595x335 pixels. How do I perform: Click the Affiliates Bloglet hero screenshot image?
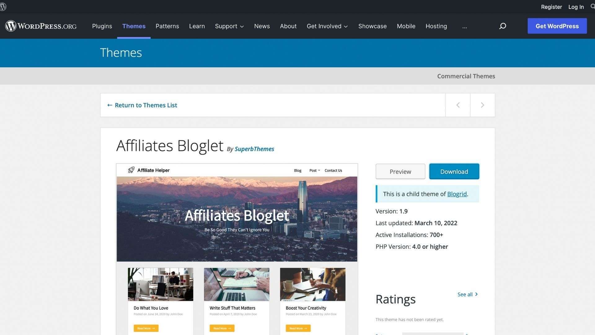[x=237, y=219]
